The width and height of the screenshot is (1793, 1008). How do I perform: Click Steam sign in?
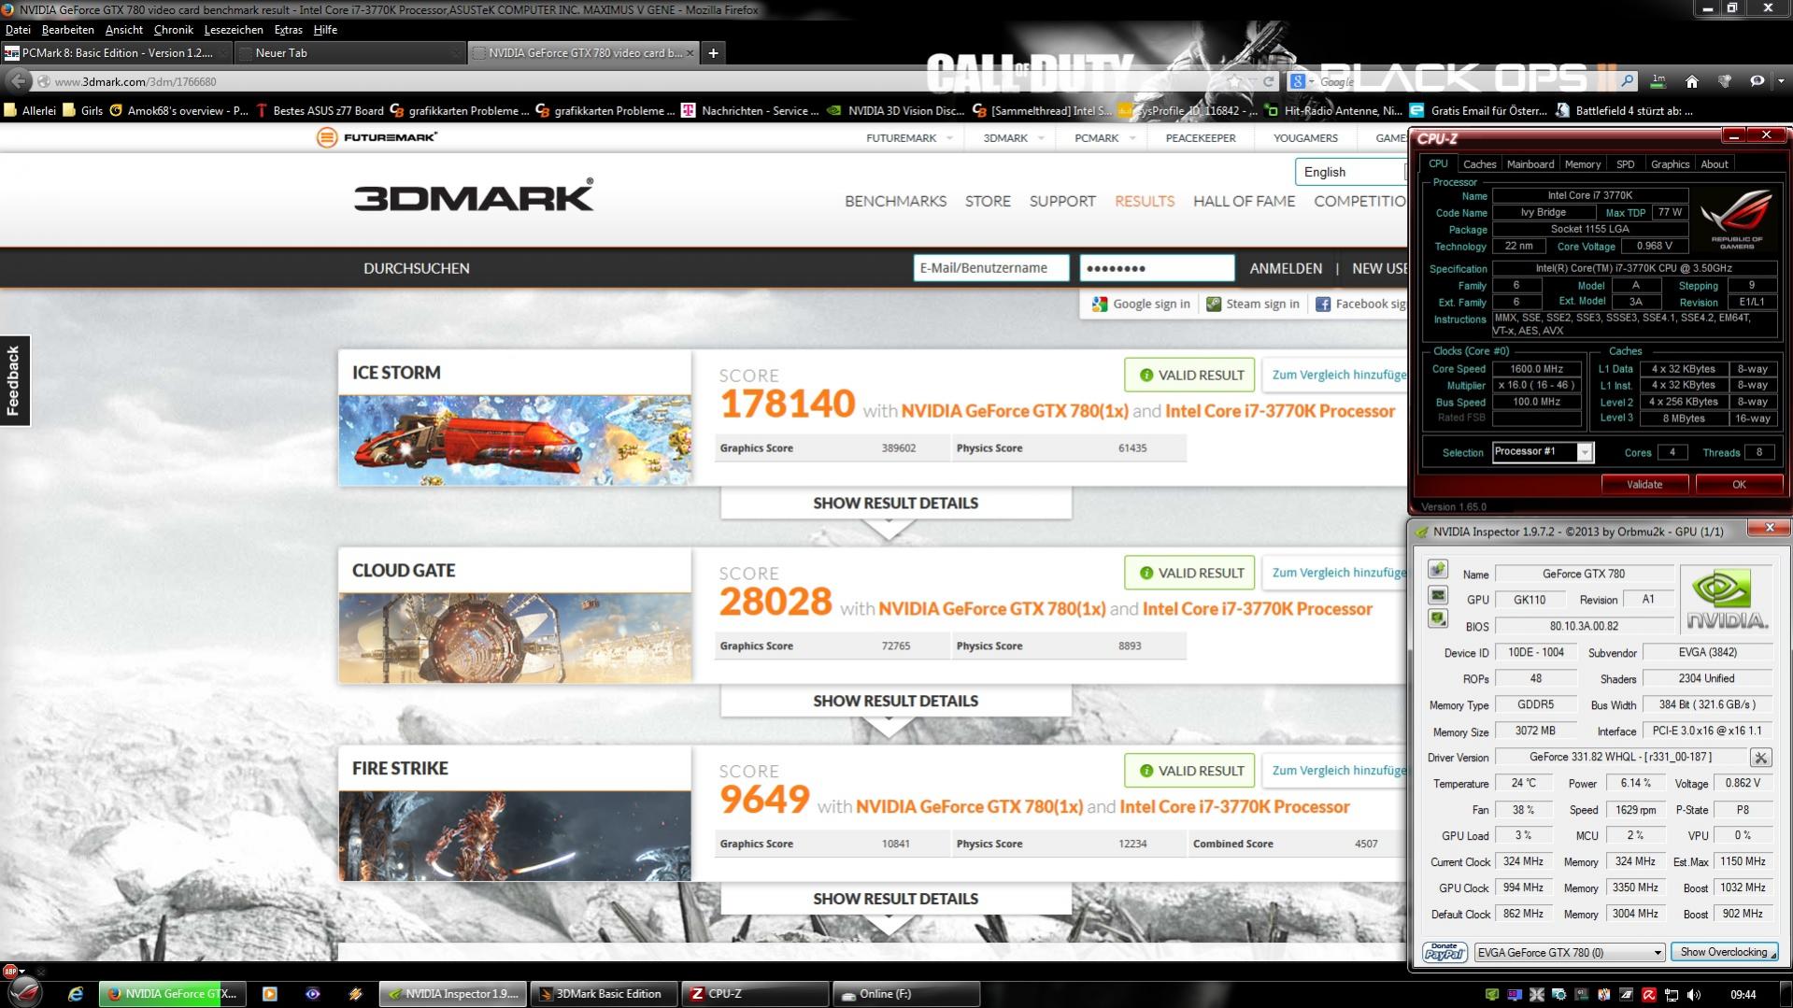pos(1253,304)
